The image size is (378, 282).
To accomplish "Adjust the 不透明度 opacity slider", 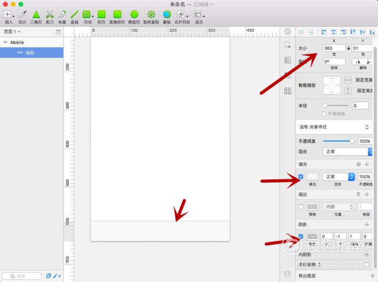I will tap(352, 141).
